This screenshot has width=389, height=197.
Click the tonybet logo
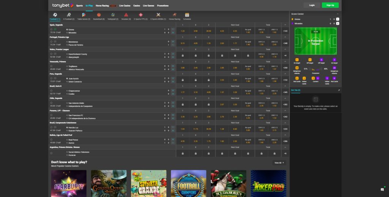click(x=63, y=5)
